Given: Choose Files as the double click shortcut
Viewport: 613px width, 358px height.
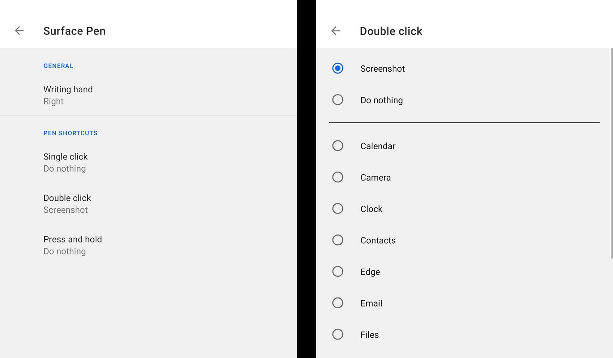Looking at the screenshot, I should 338,334.
